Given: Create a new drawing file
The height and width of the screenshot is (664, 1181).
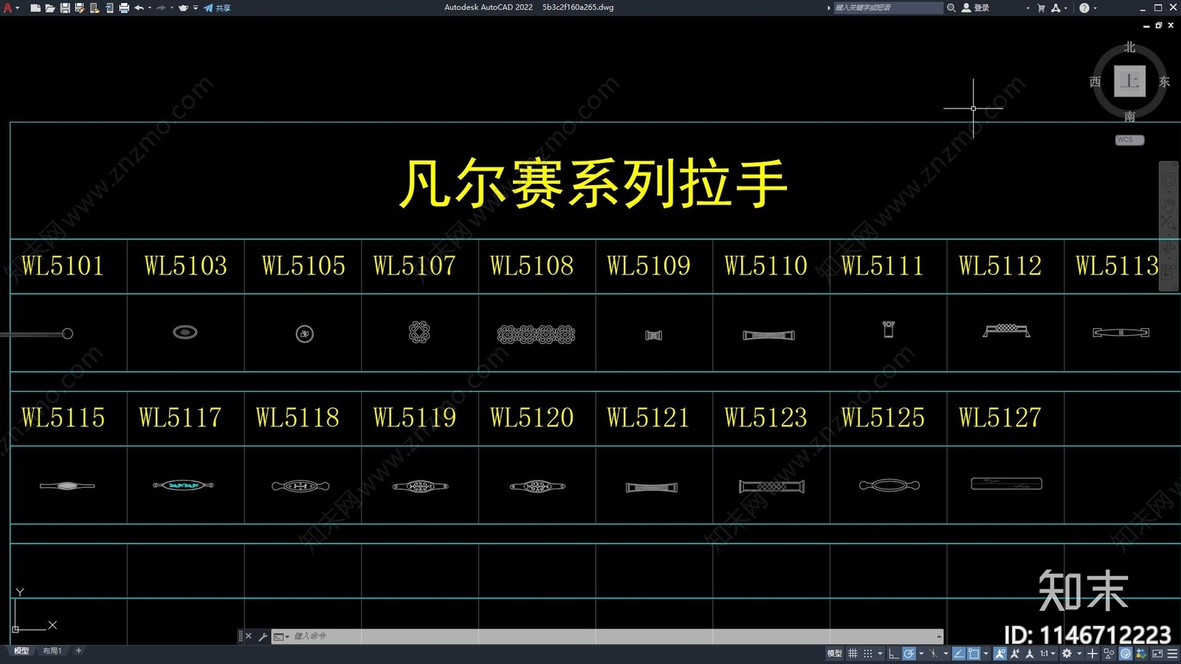Looking at the screenshot, I should pyautogui.click(x=35, y=8).
